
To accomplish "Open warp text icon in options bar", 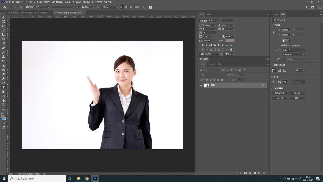I will [143, 7].
